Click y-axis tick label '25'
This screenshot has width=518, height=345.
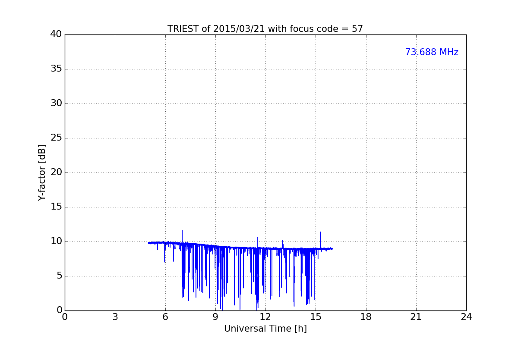56,138
